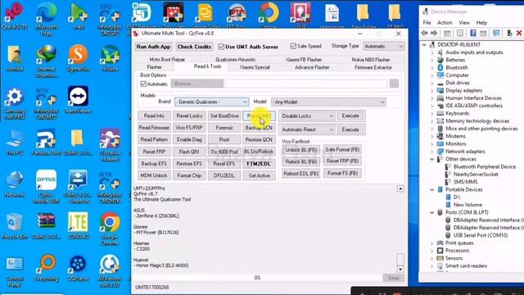This screenshot has height=295, width=524.
Task: Launch HiSuite desktop shortcut
Action: [110, 58]
